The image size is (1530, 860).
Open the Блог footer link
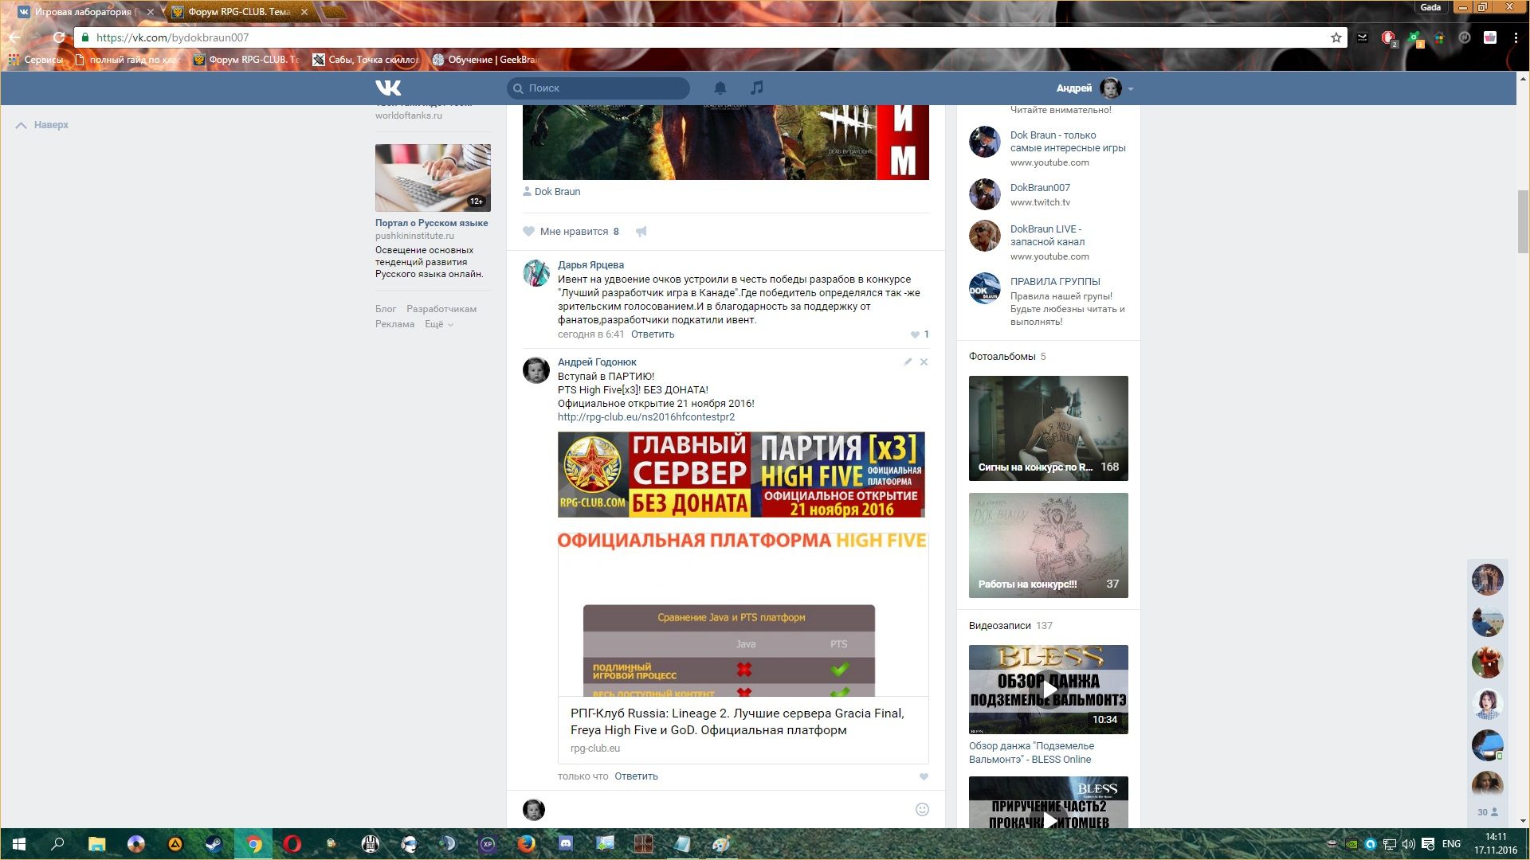(x=386, y=309)
